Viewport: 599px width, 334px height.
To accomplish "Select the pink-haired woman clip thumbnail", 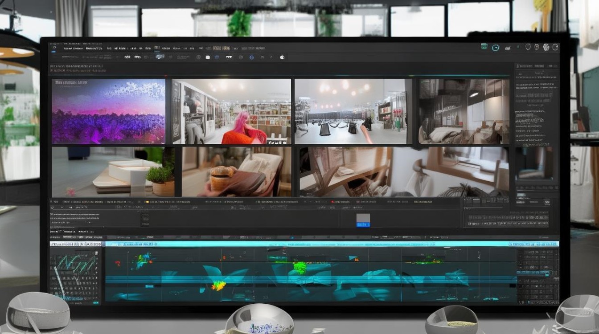I will [x=232, y=111].
